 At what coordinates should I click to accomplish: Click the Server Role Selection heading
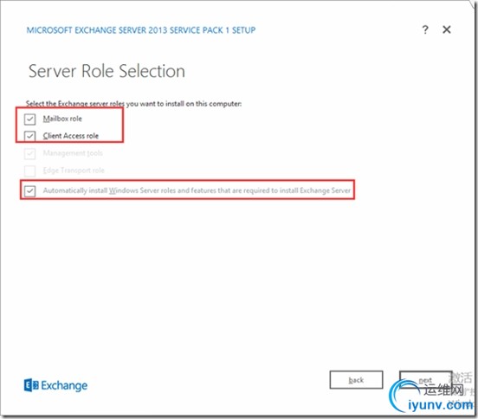107,71
